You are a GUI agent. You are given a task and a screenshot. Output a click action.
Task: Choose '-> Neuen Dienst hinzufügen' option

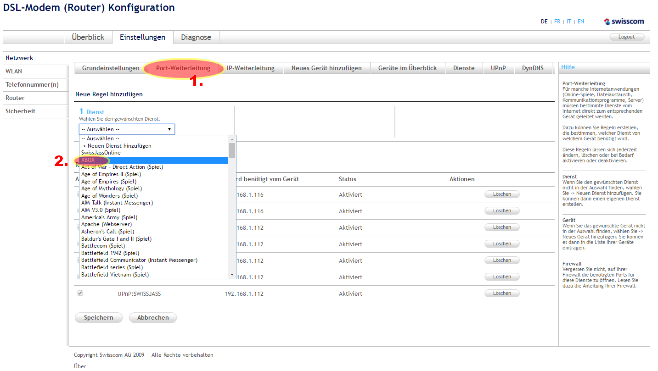[x=116, y=146]
